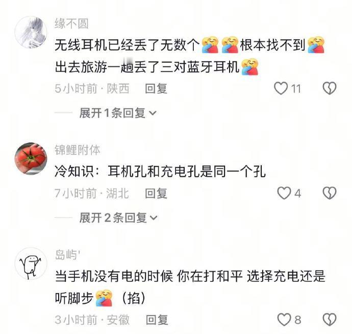Reply to 锦鲤附体's comment via 回复
The image size is (352, 334).
pyautogui.click(x=156, y=193)
